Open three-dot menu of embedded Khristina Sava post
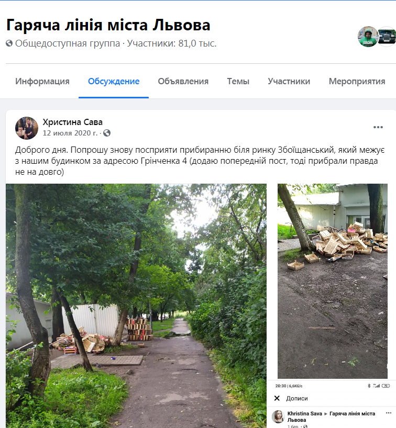 [388, 413]
